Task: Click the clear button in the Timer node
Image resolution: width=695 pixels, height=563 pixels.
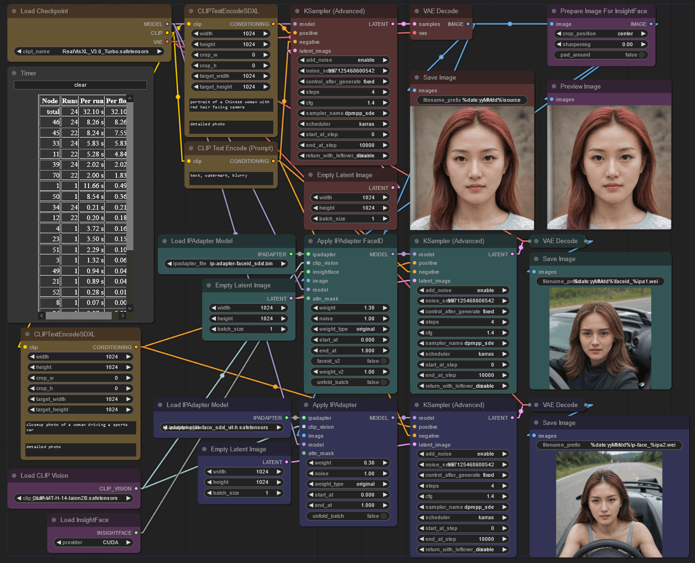Action: tap(81, 85)
